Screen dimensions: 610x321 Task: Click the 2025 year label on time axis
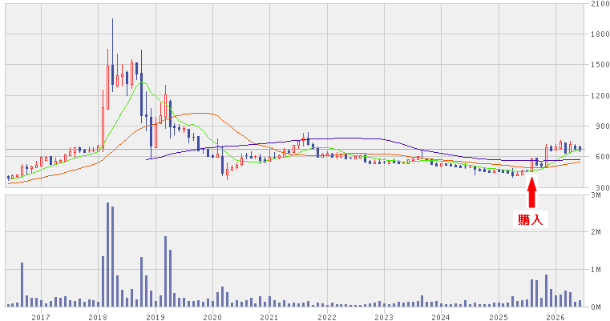click(499, 318)
